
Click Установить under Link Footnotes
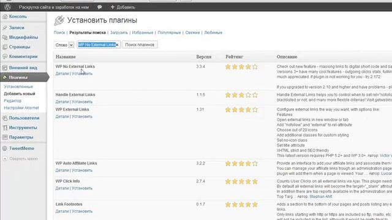pyautogui.click(x=82, y=211)
